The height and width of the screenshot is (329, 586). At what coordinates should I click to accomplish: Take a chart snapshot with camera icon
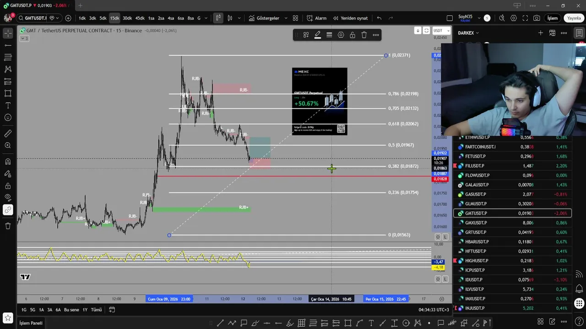coord(537,18)
